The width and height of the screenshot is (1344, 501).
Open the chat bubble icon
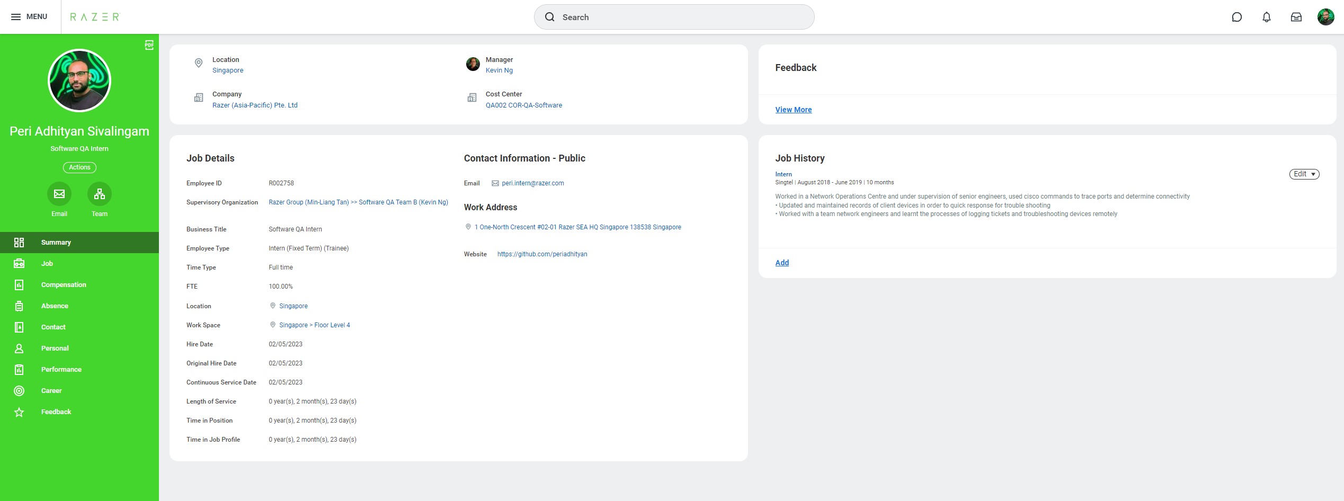coord(1237,17)
